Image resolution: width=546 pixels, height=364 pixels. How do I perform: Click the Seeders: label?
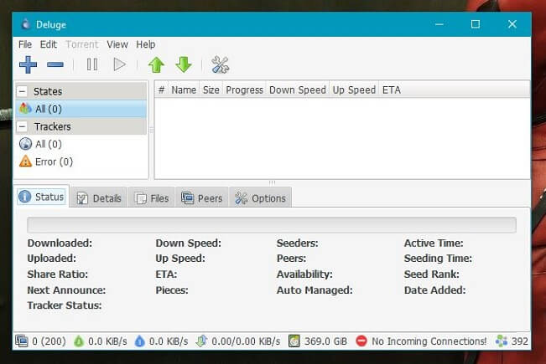pos(297,244)
